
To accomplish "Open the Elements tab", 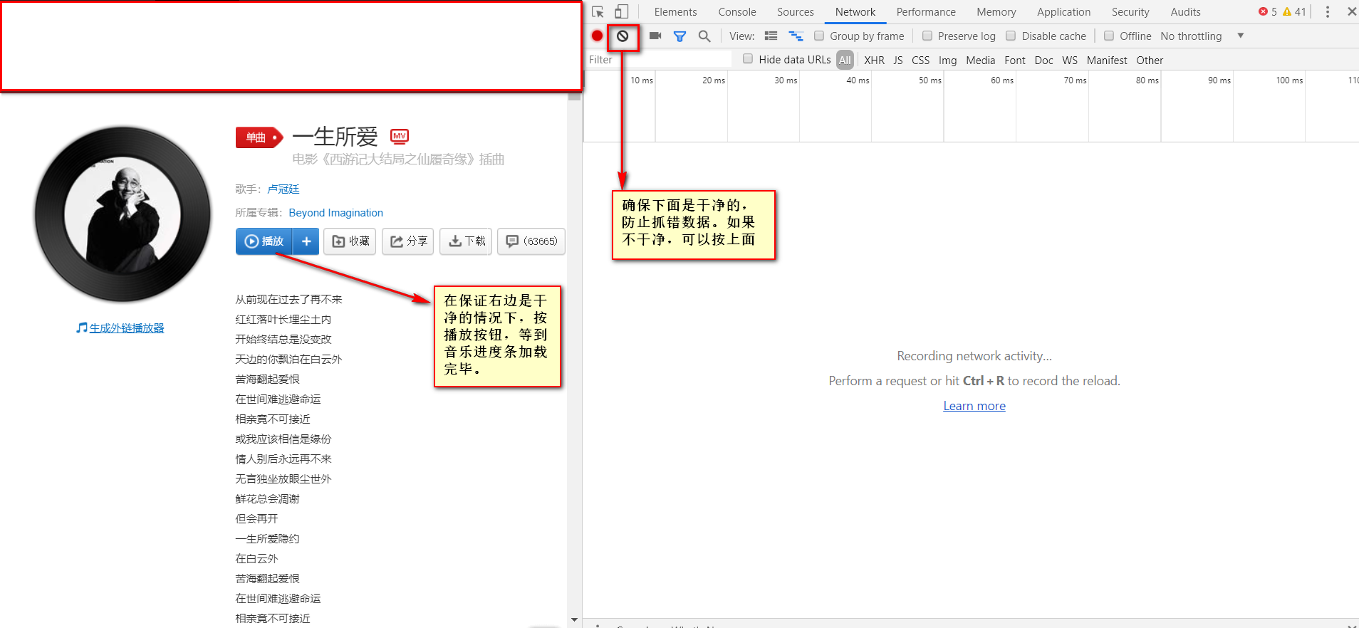I will click(x=675, y=12).
